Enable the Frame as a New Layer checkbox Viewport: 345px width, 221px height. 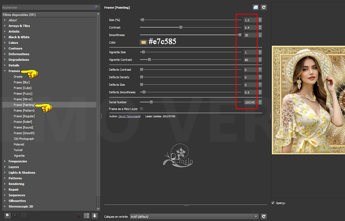(141, 109)
